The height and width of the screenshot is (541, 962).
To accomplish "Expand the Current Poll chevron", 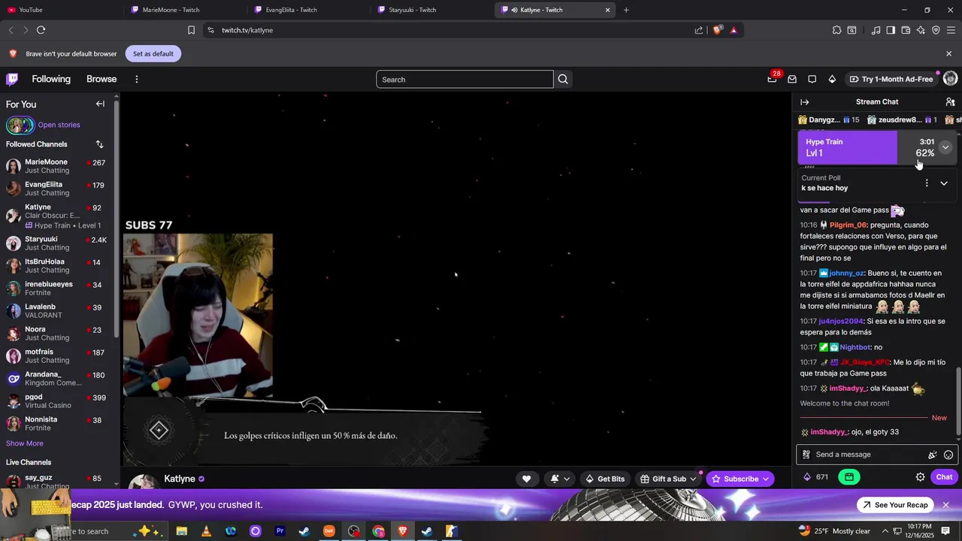I will point(944,183).
